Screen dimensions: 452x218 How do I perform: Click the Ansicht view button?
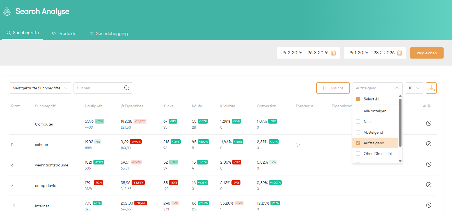(x=333, y=88)
